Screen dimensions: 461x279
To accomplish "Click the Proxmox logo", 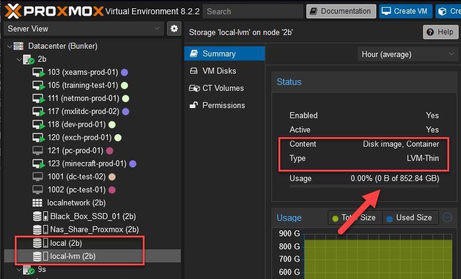I will coord(52,11).
